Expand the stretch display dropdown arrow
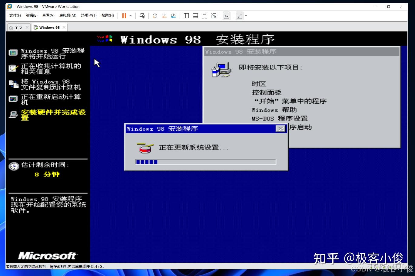Image resolution: width=415 pixels, height=276 pixels. 246,16
